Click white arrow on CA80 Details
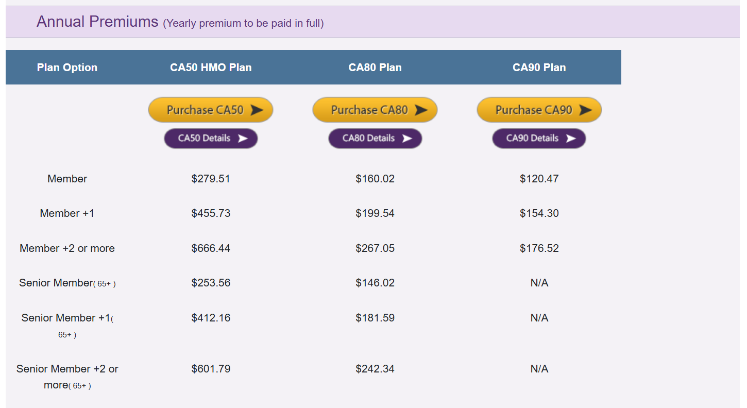This screenshot has width=747, height=408. (407, 138)
